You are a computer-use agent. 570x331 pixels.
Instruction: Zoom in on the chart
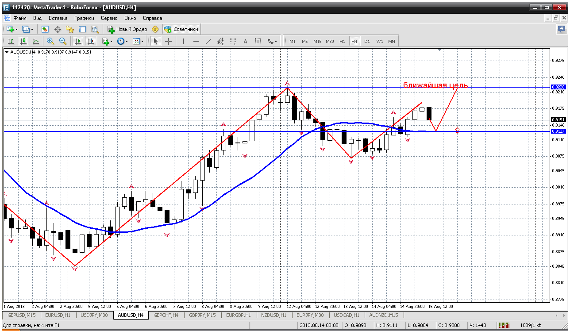50,41
